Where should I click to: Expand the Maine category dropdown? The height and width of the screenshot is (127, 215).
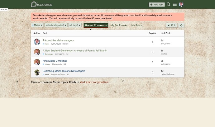tap(37, 25)
